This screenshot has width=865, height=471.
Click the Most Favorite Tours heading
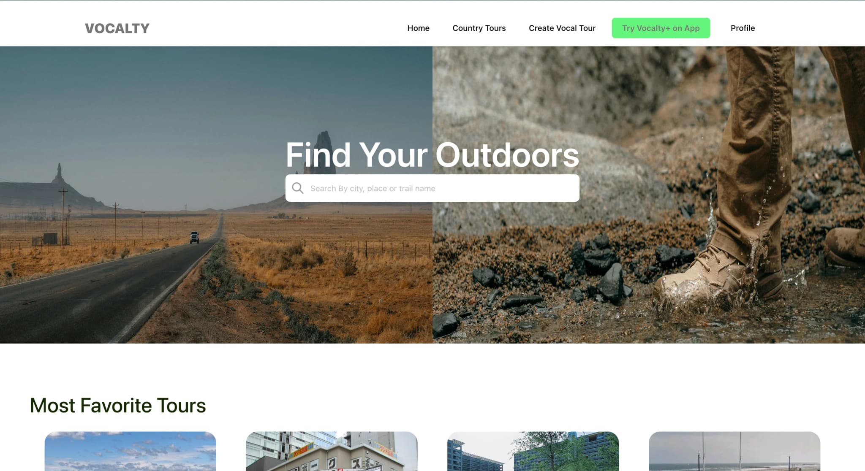(x=117, y=406)
